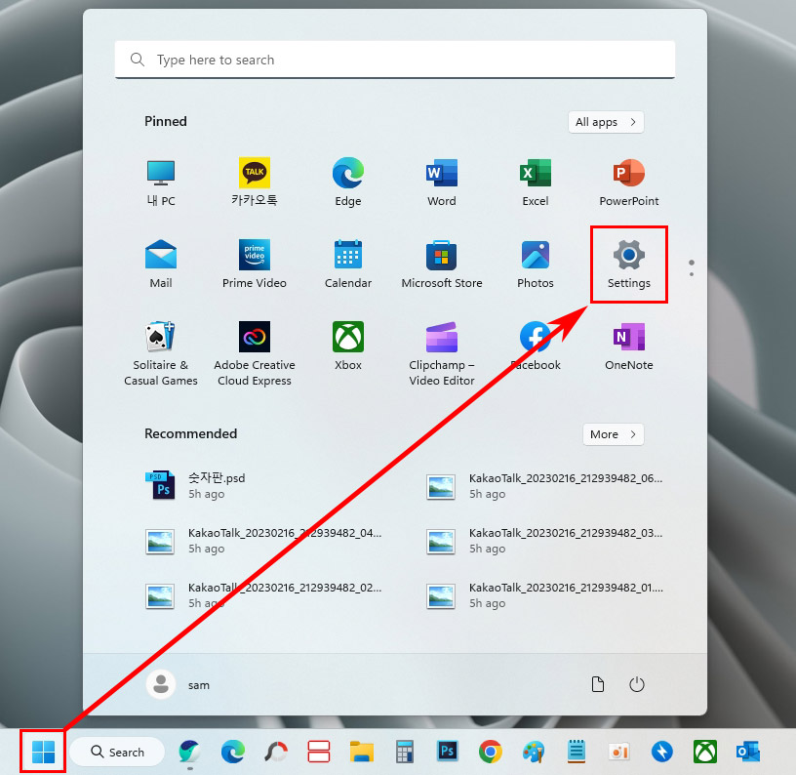The height and width of the screenshot is (775, 796).
Task: Open Photoshop from the taskbar
Action: pyautogui.click(x=447, y=752)
